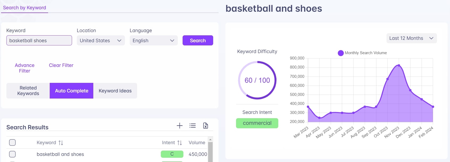Image resolution: width=450 pixels, height=162 pixels.
Task: Click the 60 / 100 difficulty gauge
Action: tap(257, 80)
